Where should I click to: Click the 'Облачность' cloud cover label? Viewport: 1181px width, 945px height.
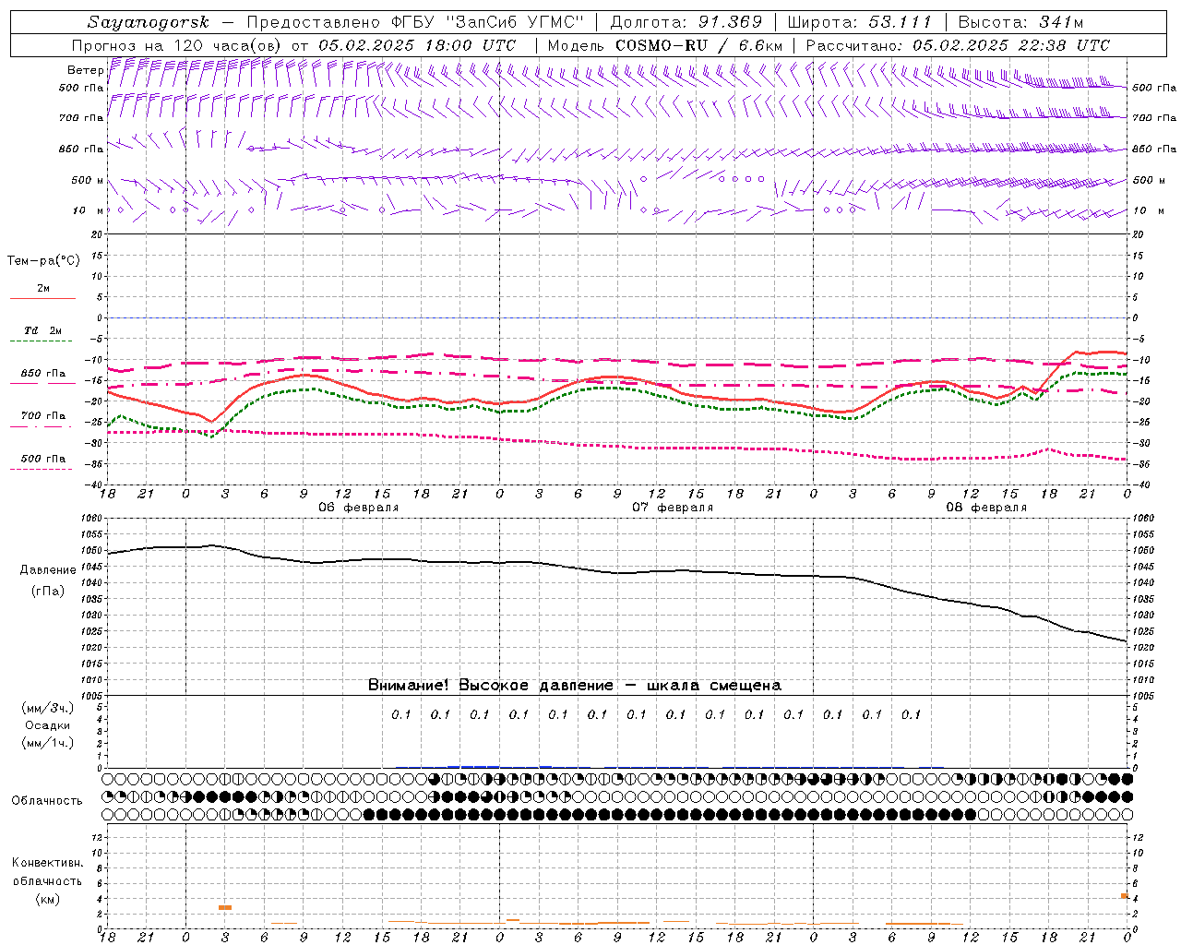pyautogui.click(x=47, y=800)
